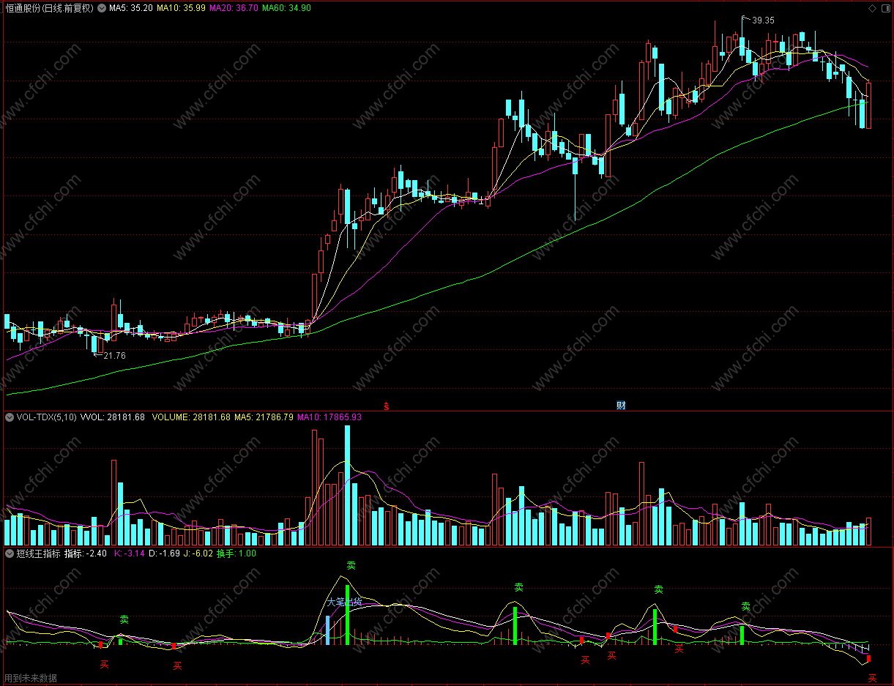Click the MA20: 36.70 value label
Viewport: 894px width, 686px height.
coord(234,8)
